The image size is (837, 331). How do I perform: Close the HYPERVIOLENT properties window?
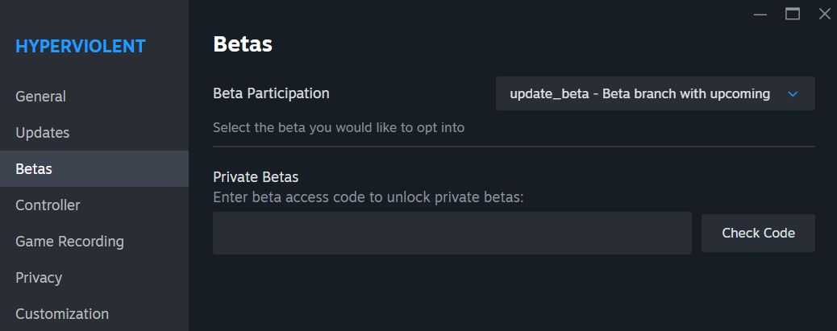point(824,14)
